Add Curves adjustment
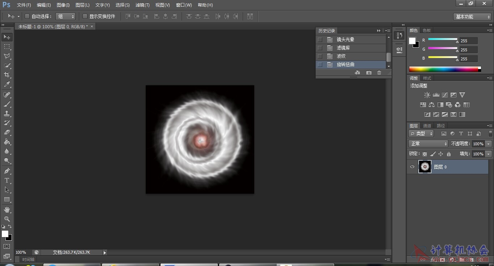 (444, 95)
